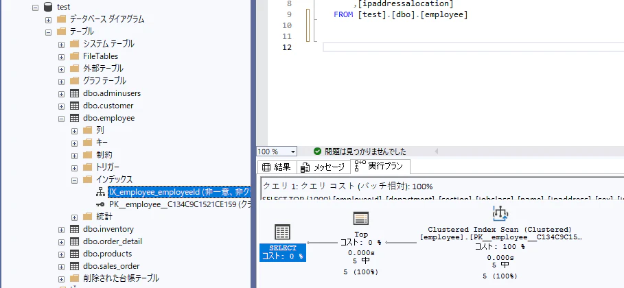Image resolution: width=624 pixels, height=288 pixels.
Task: Click the キー folder icon
Action: (88, 143)
